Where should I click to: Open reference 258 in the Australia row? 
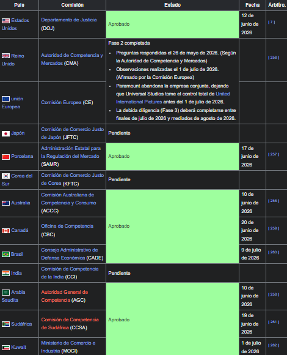tap(274, 201)
